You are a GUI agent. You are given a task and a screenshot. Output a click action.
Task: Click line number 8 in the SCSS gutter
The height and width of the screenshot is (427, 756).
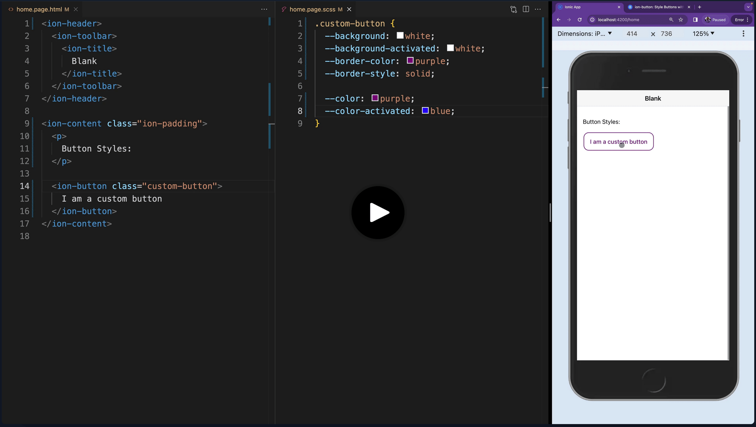[x=300, y=111]
